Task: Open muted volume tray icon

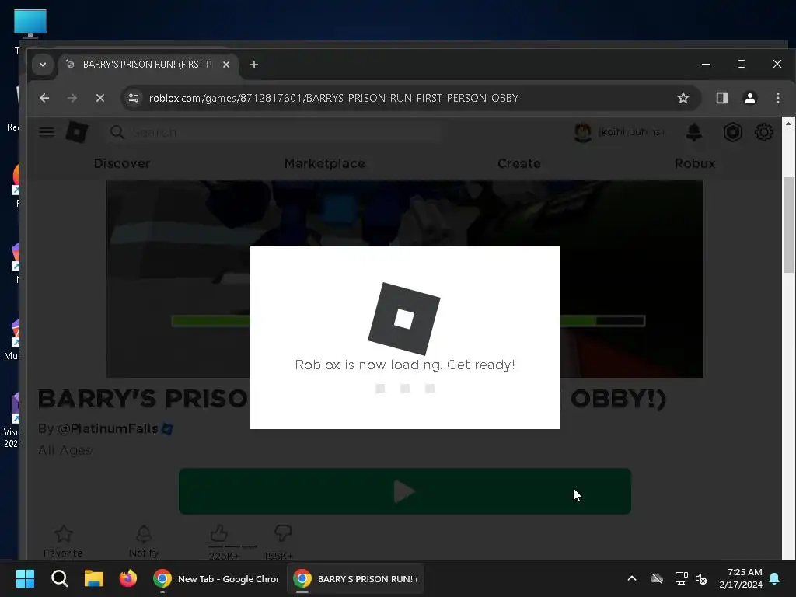Action: click(702, 578)
